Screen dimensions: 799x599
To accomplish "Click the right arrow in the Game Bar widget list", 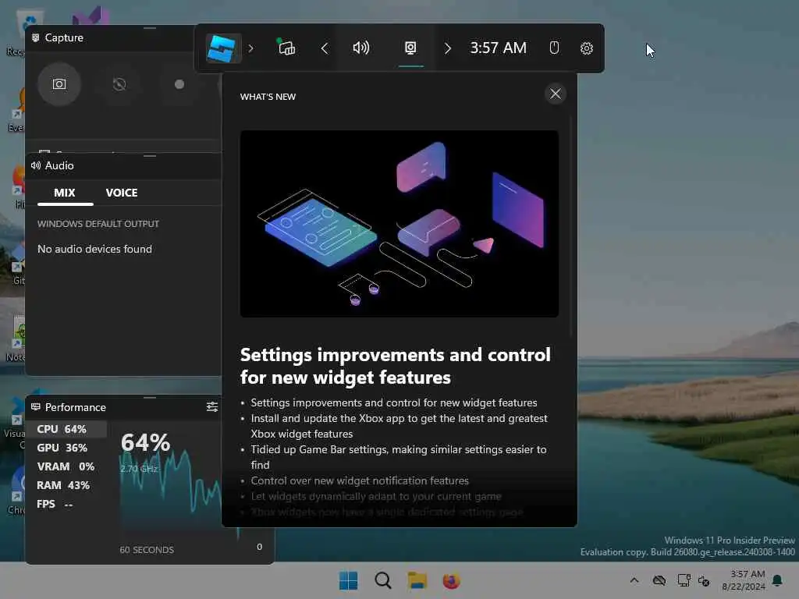I will click(447, 48).
